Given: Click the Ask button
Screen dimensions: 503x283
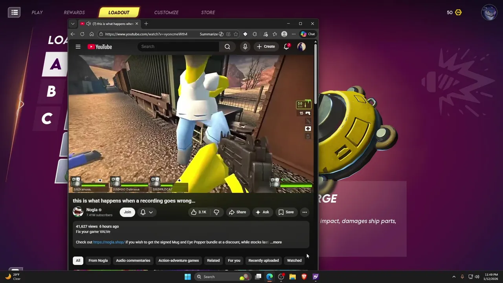Looking at the screenshot, I should [262, 212].
